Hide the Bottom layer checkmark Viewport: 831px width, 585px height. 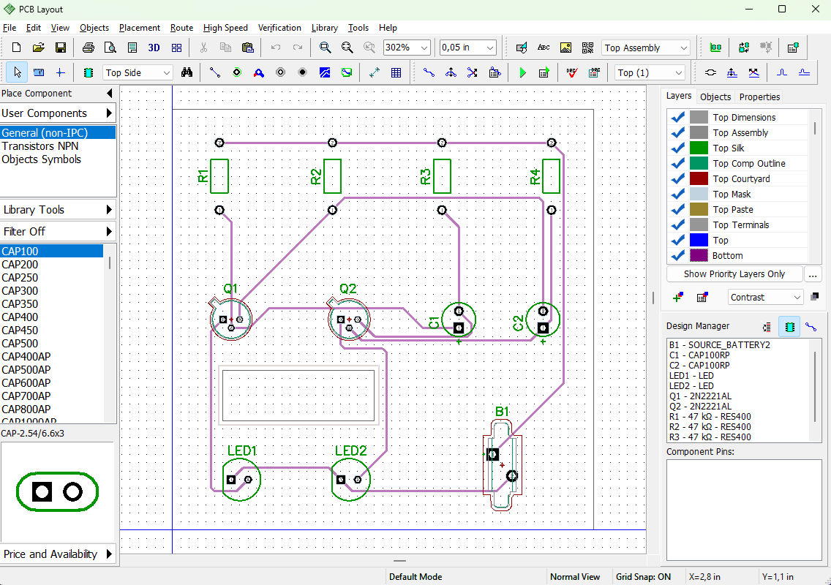677,255
